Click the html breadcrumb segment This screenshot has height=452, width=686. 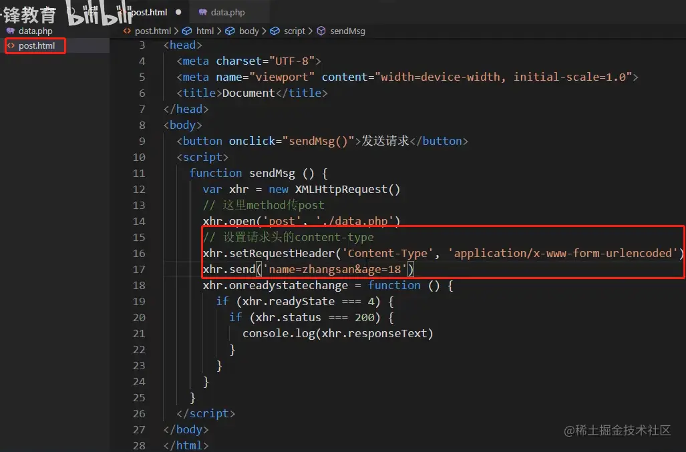(205, 31)
